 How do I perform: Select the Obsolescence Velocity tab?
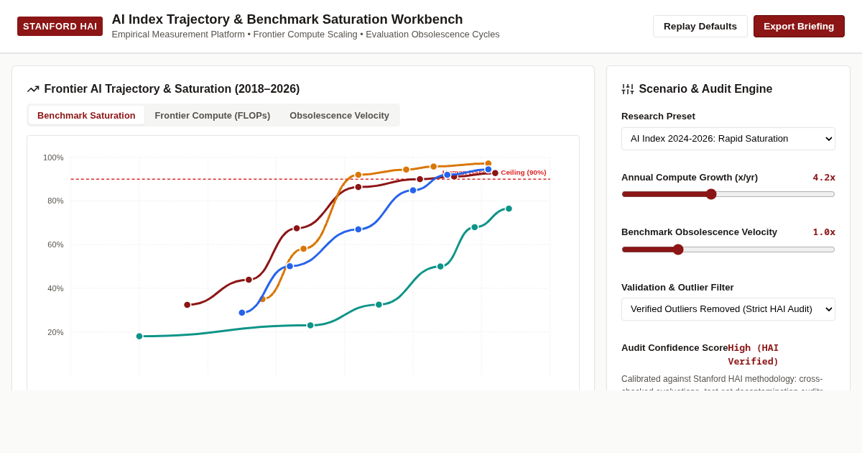(x=339, y=115)
